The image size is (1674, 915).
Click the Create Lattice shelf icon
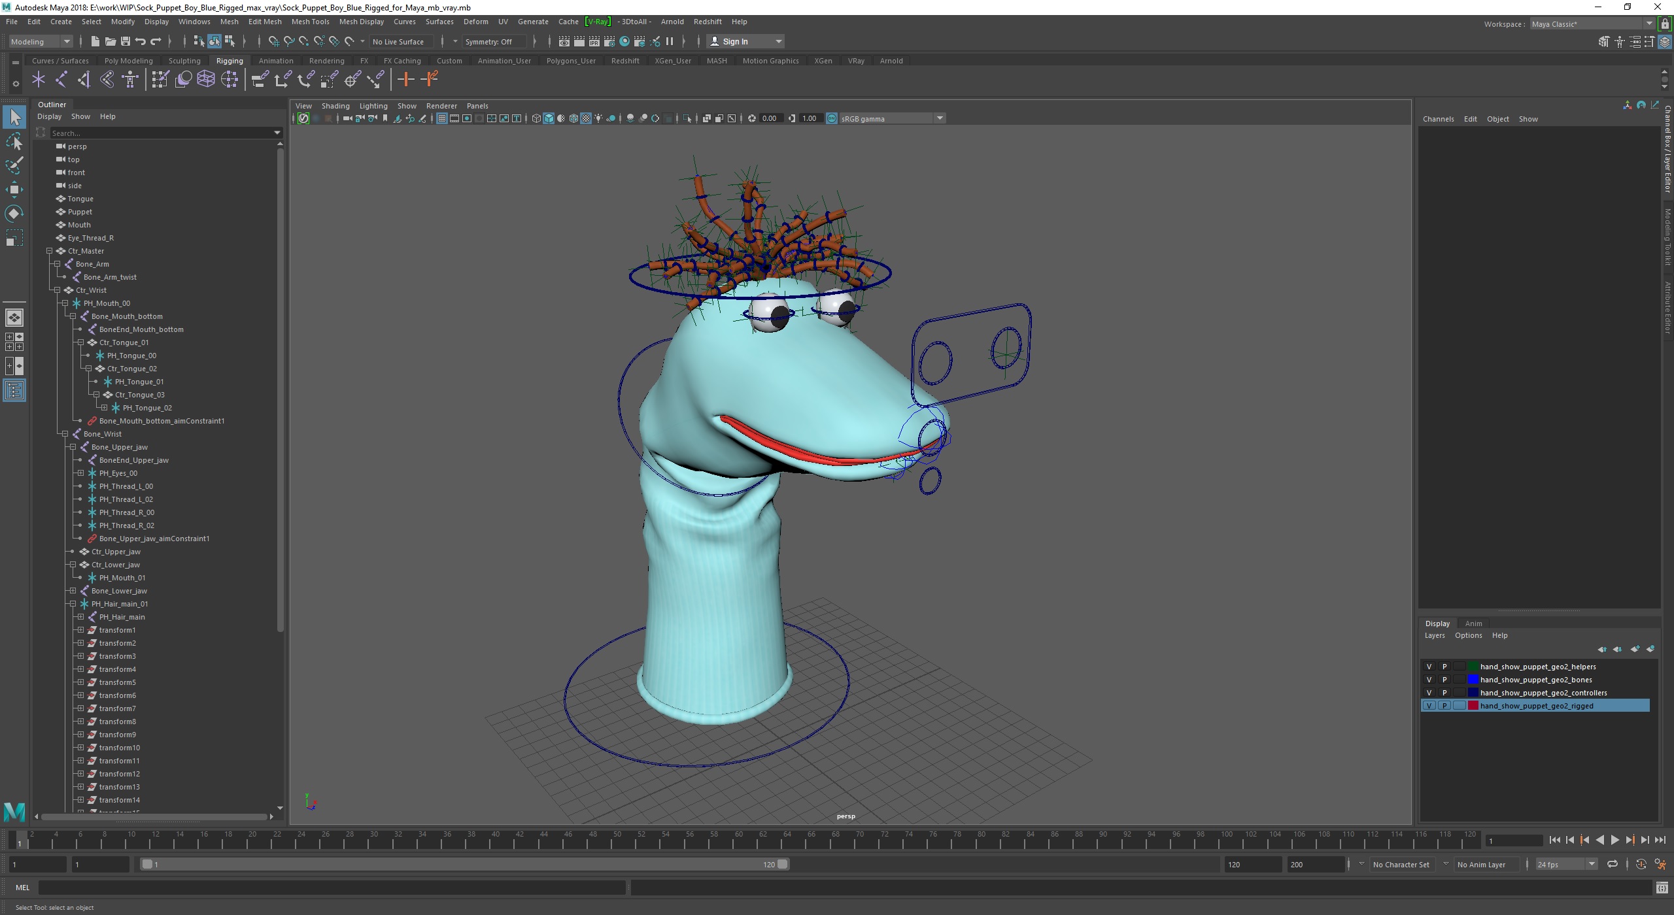206,80
